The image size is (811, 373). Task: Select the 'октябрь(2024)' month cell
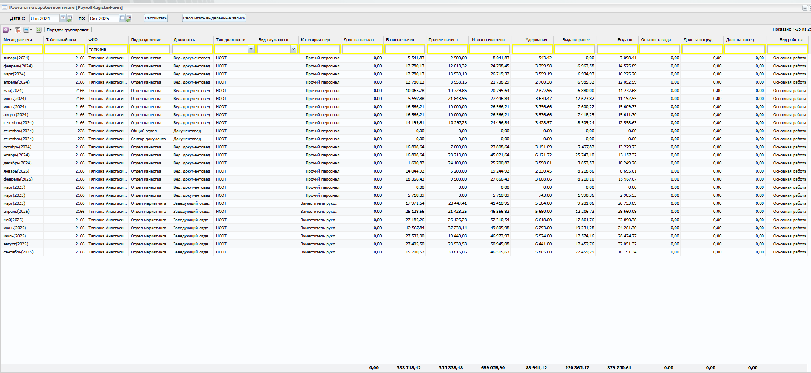click(22, 147)
